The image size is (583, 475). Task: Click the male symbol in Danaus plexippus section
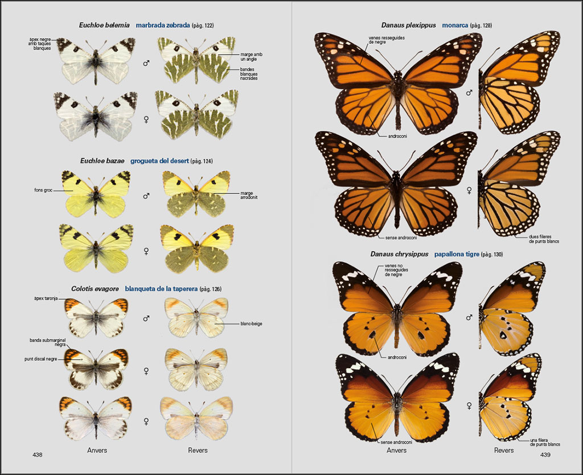(x=469, y=92)
